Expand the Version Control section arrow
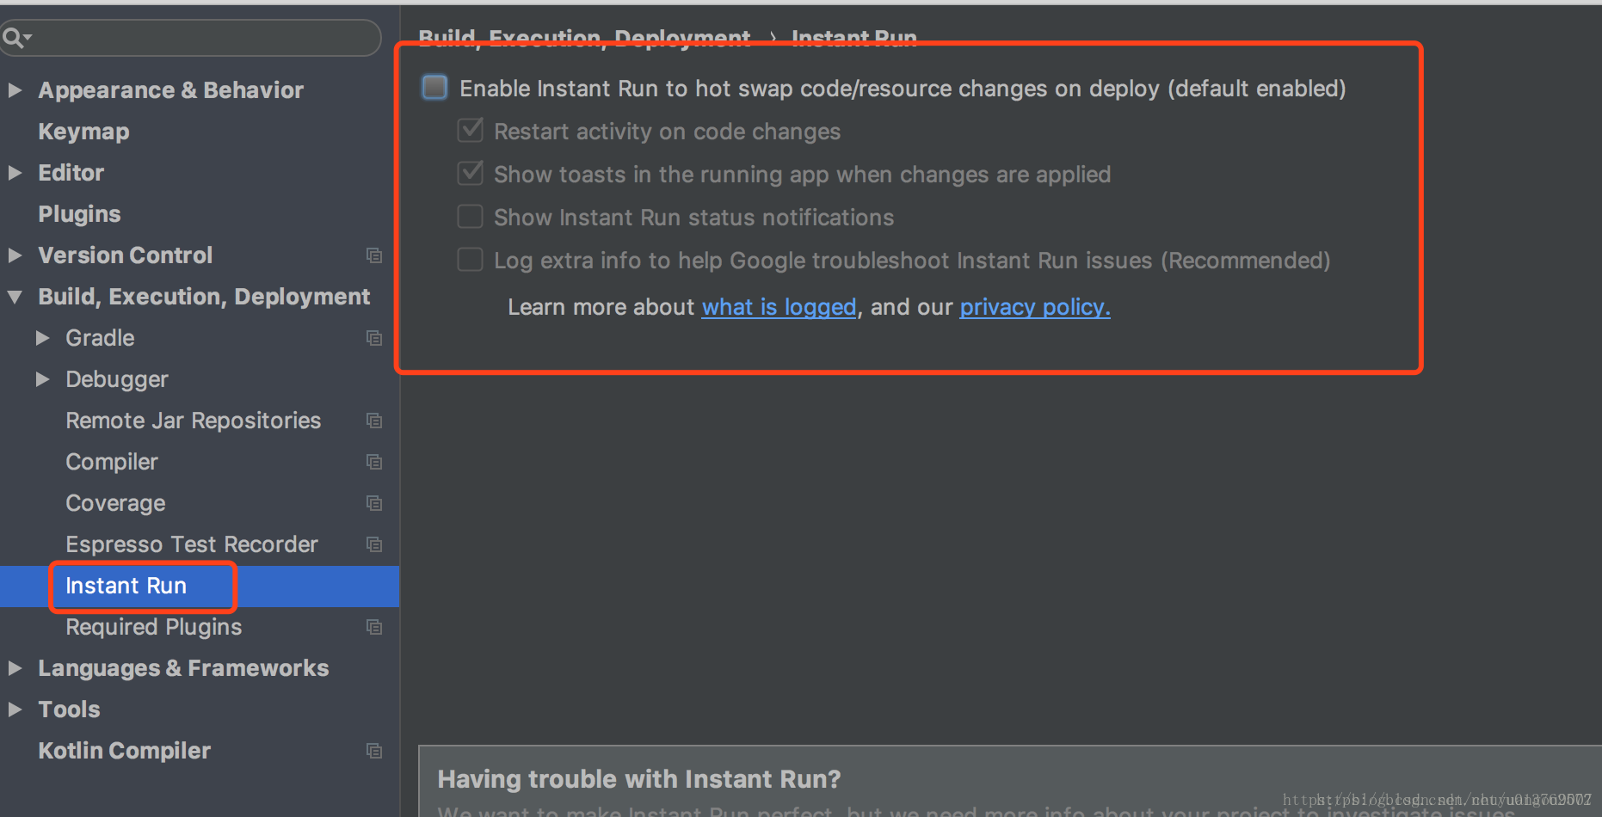This screenshot has width=1602, height=817. click(15, 255)
